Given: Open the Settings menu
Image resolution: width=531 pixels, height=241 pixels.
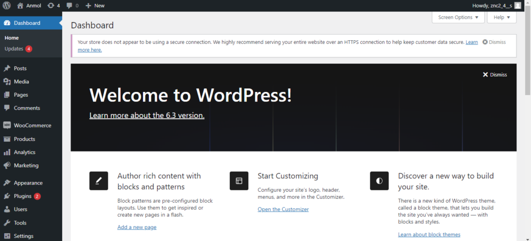Looking at the screenshot, I should coord(31,236).
